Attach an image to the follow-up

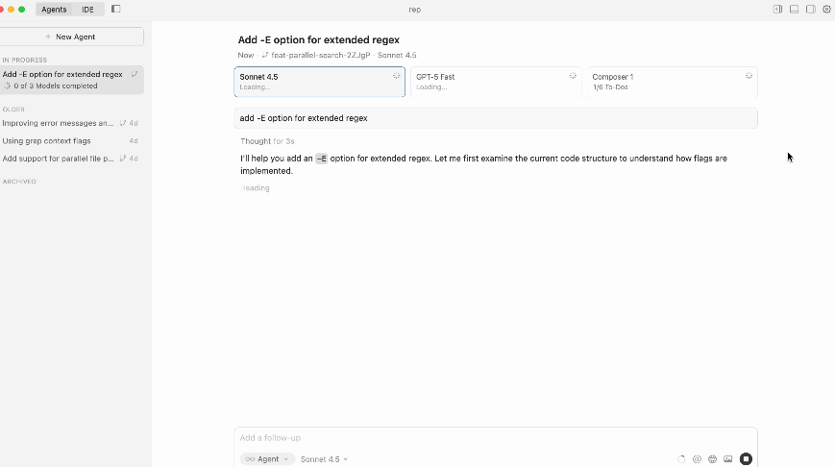(x=728, y=459)
